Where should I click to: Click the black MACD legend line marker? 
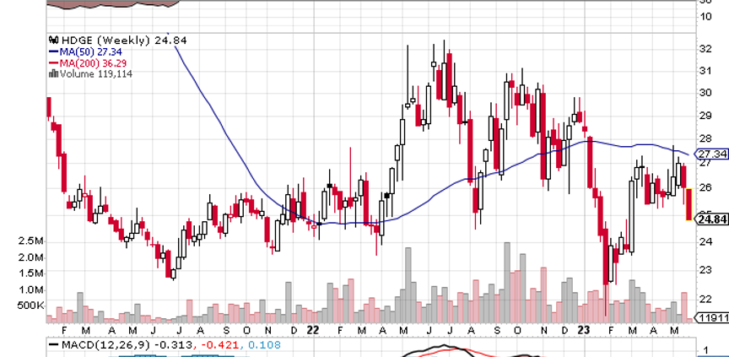point(52,345)
